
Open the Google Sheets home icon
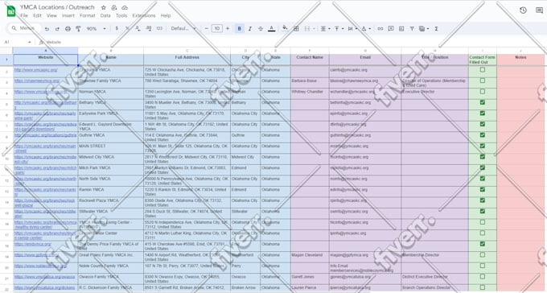pyautogui.click(x=11, y=10)
